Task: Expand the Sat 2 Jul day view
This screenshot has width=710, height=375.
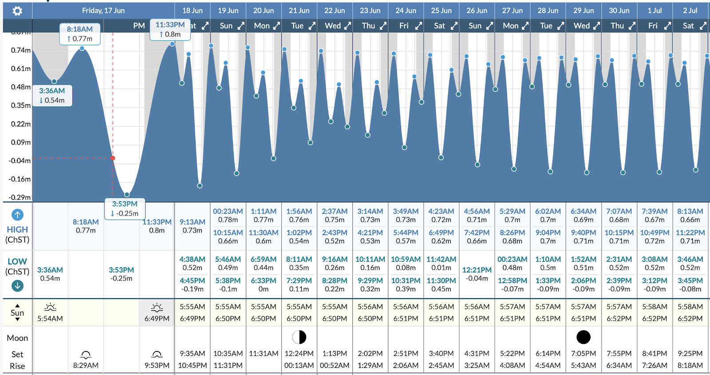Action: pyautogui.click(x=703, y=26)
